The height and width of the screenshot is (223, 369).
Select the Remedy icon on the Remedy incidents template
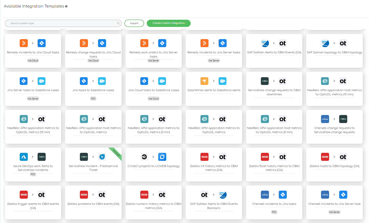click(x=24, y=43)
